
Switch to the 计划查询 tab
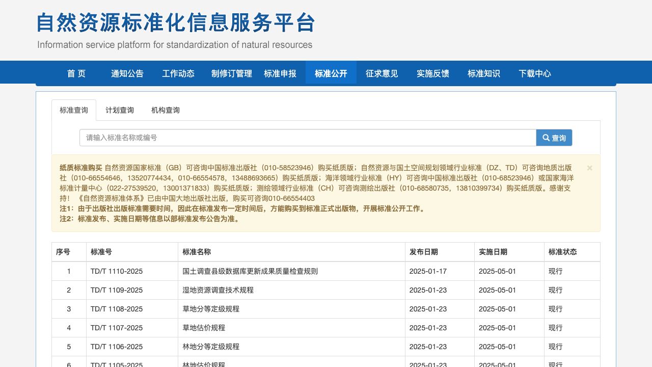pos(120,110)
